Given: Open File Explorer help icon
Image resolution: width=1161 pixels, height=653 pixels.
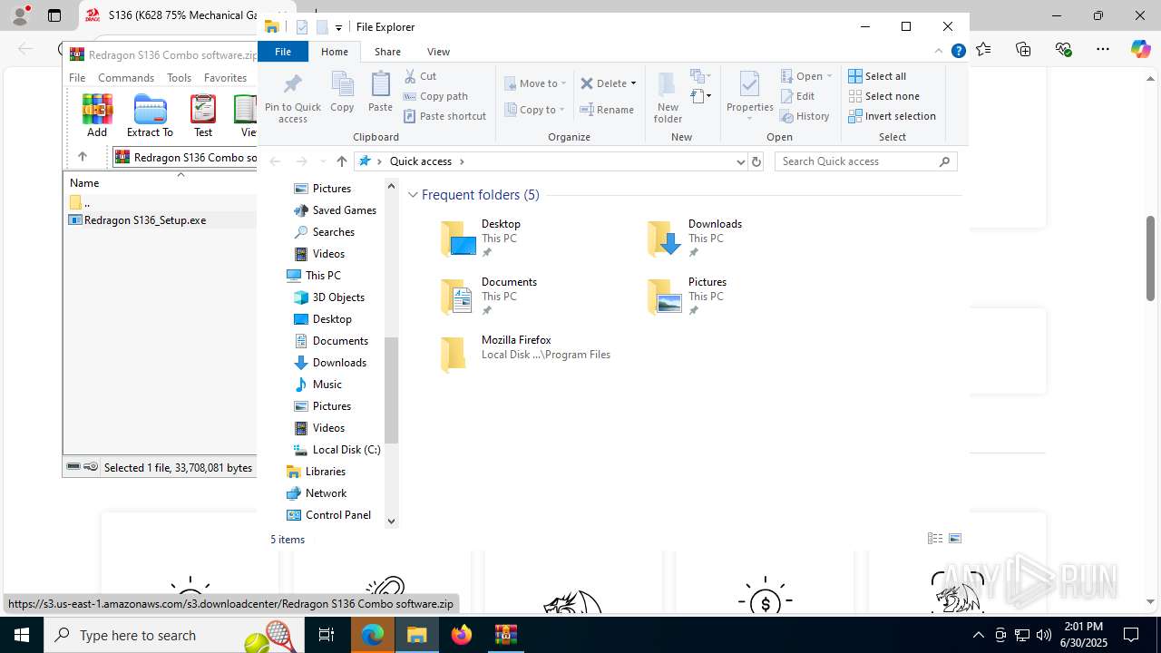Looking at the screenshot, I should 958,52.
